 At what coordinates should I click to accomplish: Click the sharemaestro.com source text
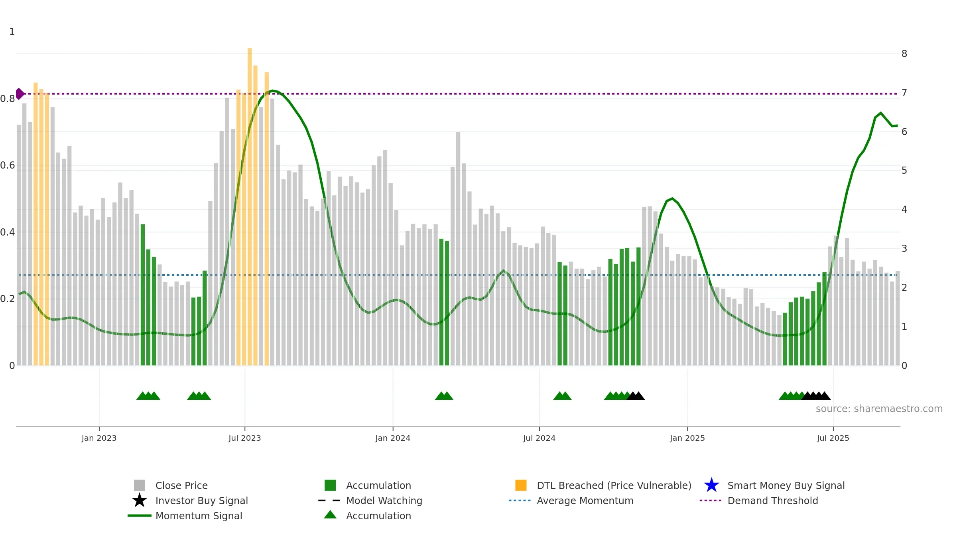tap(879, 409)
